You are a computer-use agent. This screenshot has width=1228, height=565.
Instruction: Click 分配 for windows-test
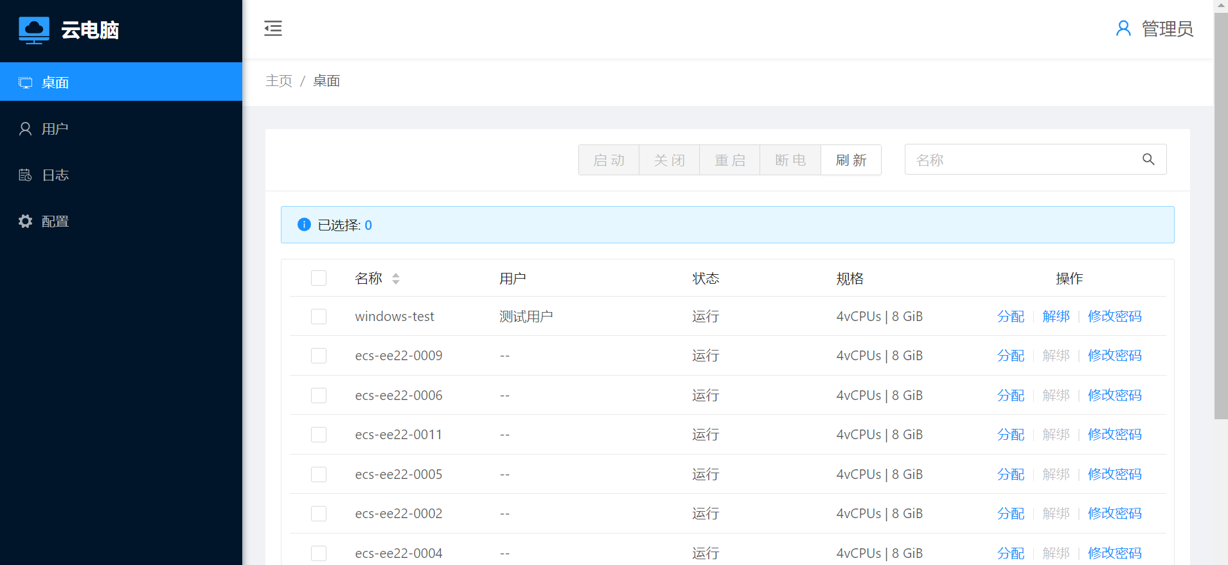click(x=1011, y=317)
